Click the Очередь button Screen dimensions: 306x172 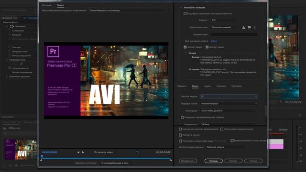coord(214,161)
